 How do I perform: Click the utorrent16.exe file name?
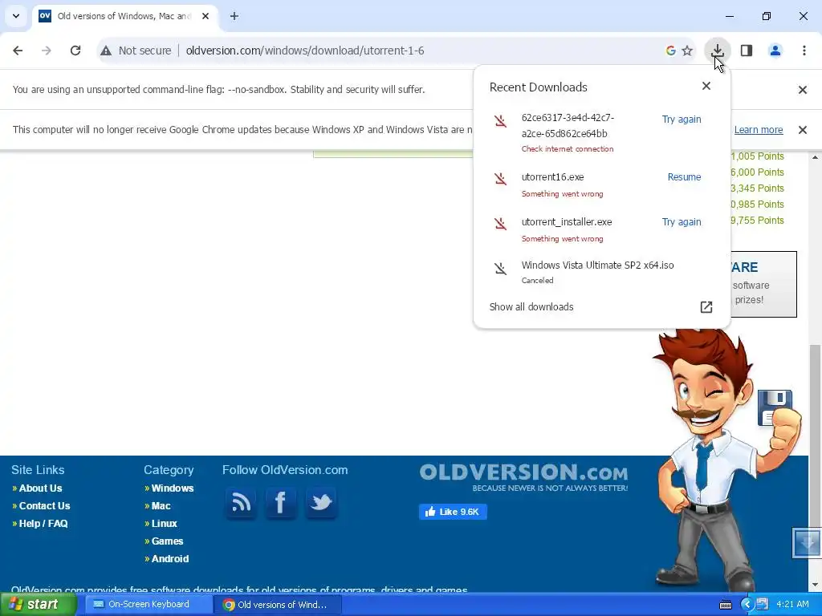pyautogui.click(x=552, y=177)
